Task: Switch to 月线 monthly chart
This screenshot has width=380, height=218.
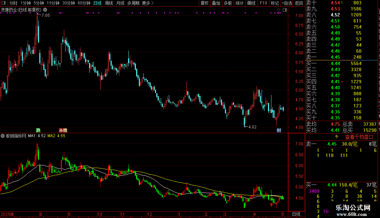Action: click(120, 3)
